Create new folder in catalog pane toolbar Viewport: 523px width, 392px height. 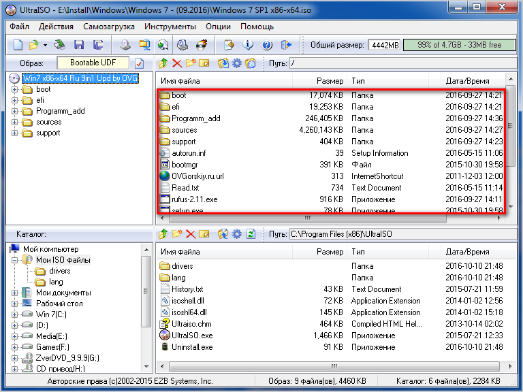[177, 234]
